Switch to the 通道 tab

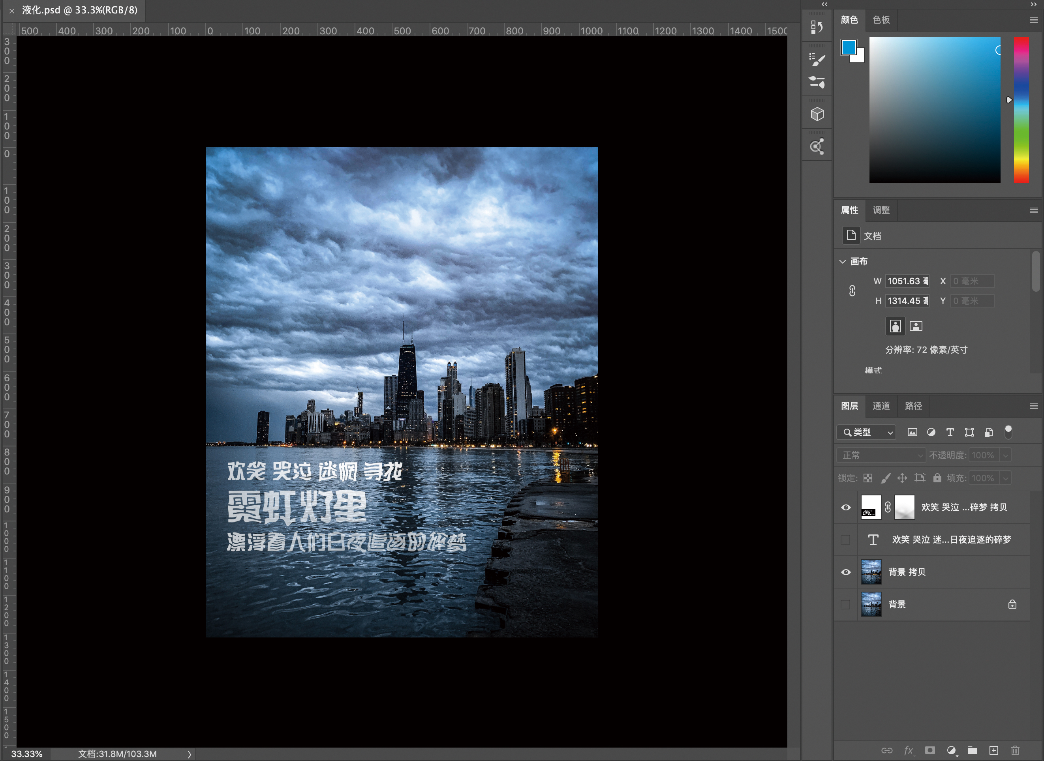pyautogui.click(x=881, y=406)
